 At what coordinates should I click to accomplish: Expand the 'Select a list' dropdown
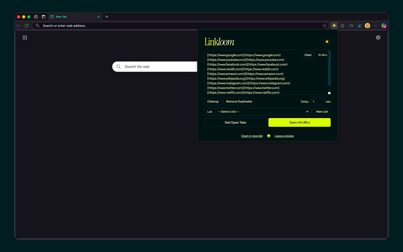click(x=263, y=112)
